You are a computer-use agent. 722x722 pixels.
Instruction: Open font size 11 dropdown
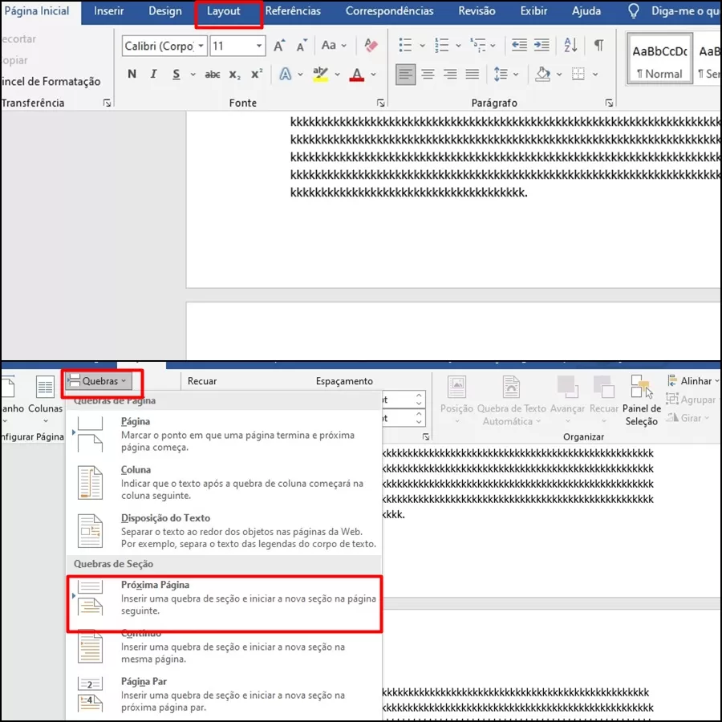coord(259,46)
